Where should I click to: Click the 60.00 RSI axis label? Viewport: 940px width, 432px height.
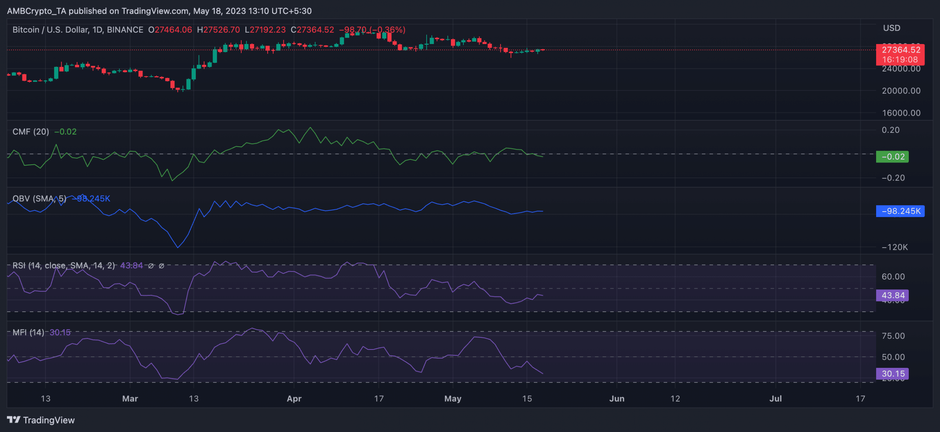coord(893,277)
